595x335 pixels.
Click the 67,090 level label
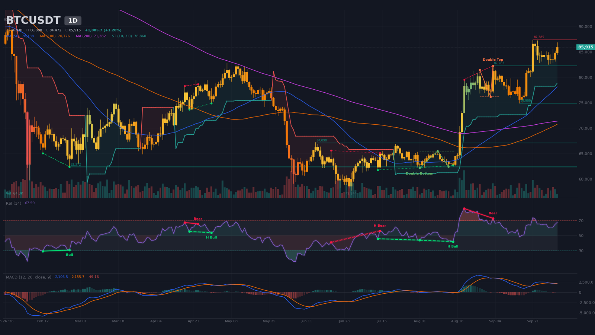[x=322, y=140]
